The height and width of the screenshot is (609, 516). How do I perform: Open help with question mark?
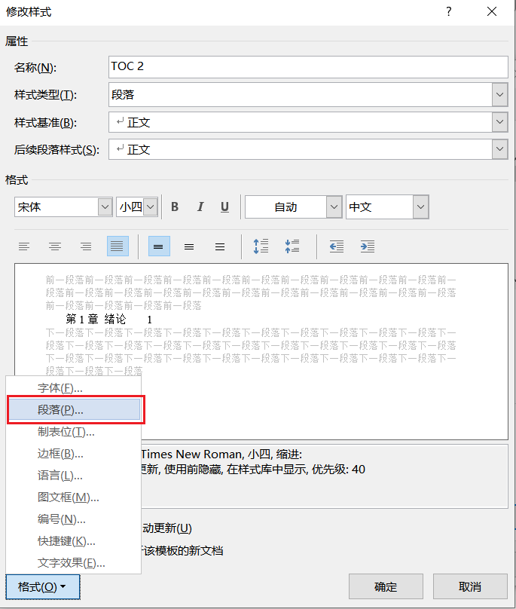pos(449,11)
